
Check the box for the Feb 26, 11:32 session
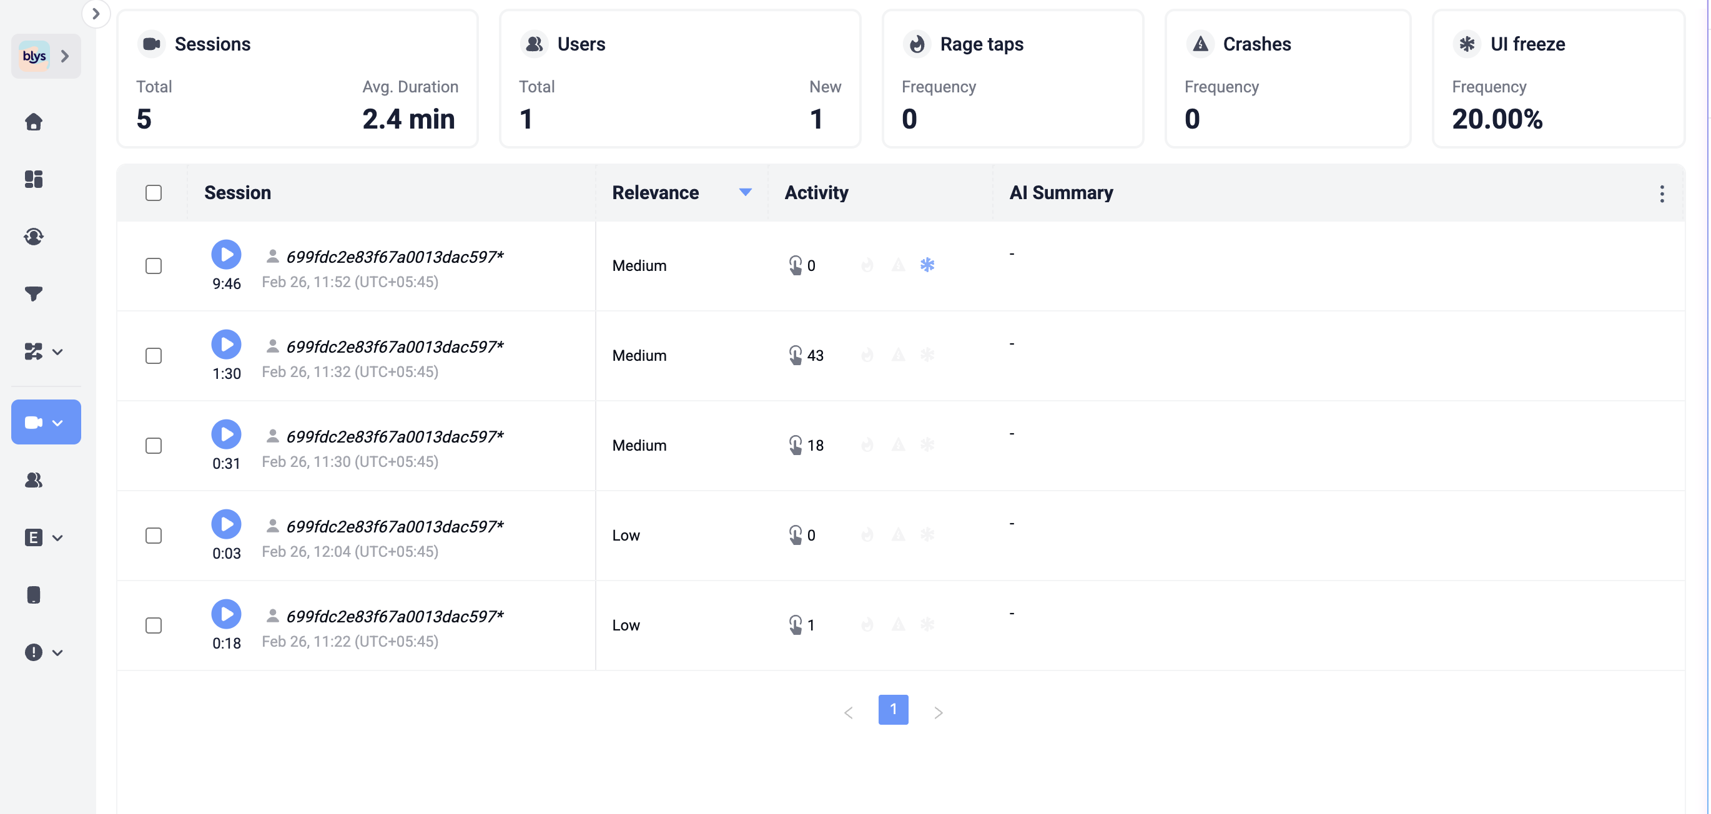tap(154, 356)
